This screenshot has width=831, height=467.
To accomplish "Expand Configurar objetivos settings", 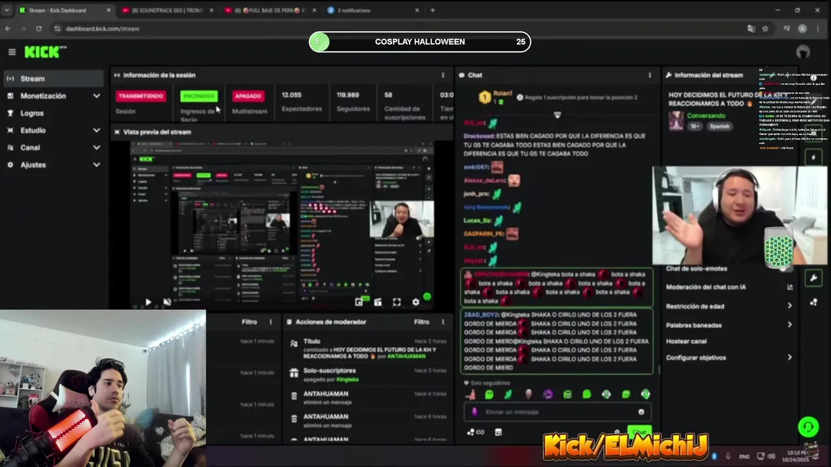I will point(729,357).
